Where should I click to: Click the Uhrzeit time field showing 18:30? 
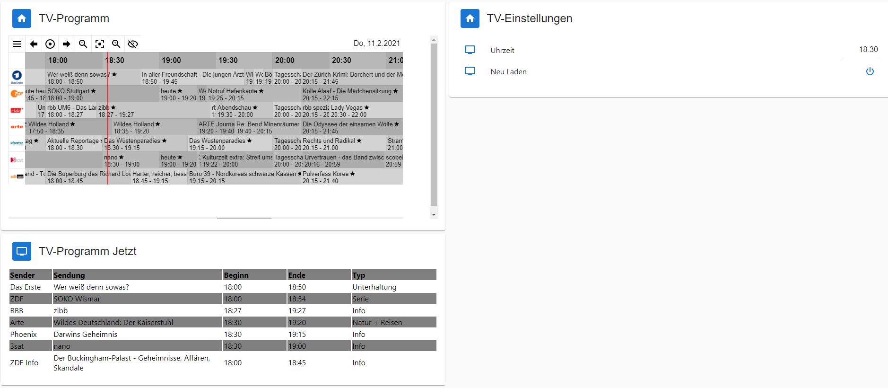pos(860,50)
